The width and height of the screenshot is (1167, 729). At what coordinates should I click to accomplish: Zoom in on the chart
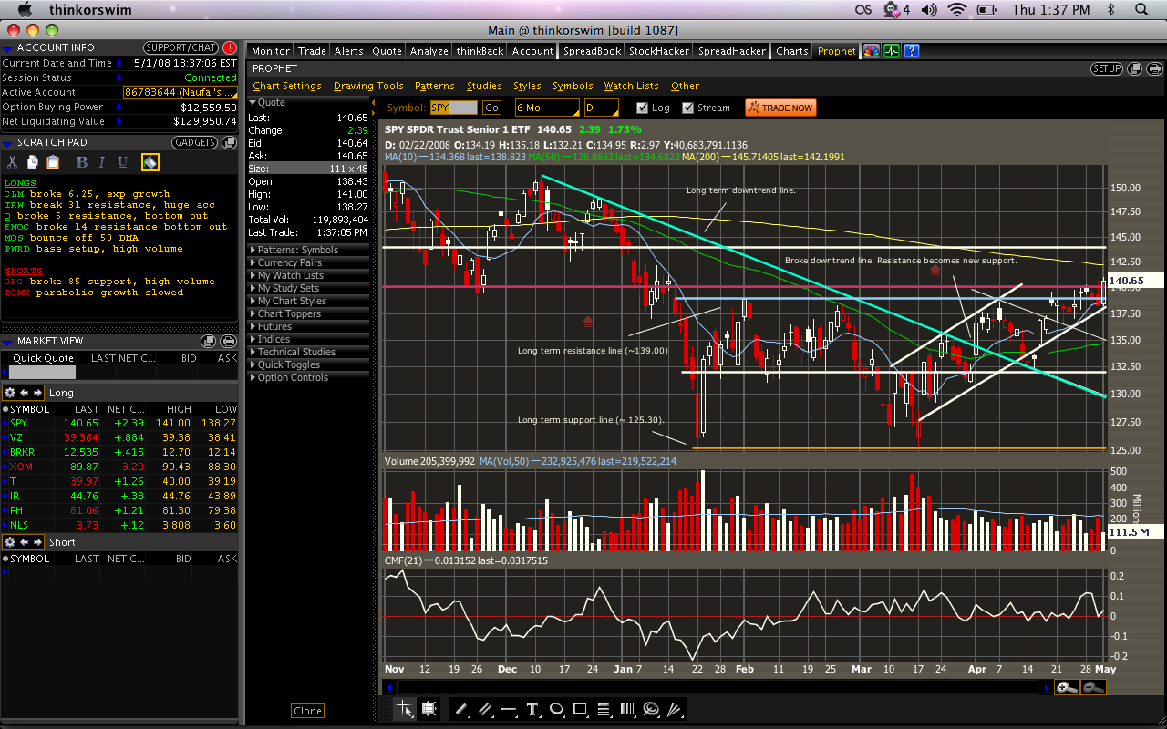click(x=1067, y=688)
